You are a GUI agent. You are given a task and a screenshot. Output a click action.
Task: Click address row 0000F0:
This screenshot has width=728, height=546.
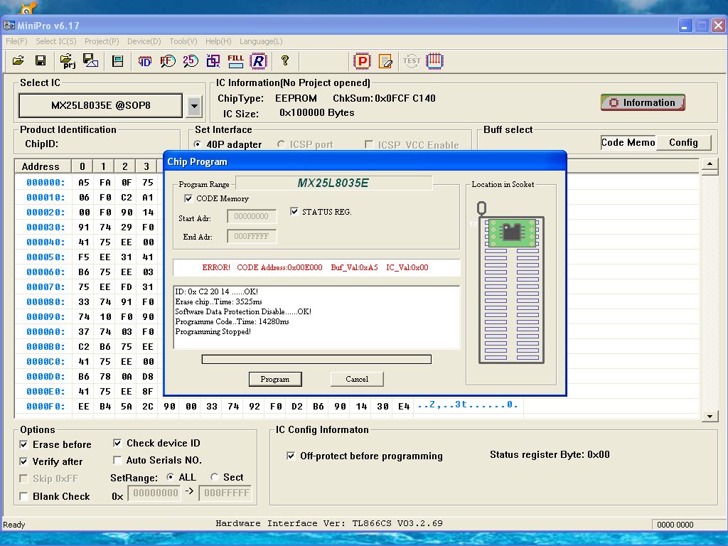click(x=45, y=406)
